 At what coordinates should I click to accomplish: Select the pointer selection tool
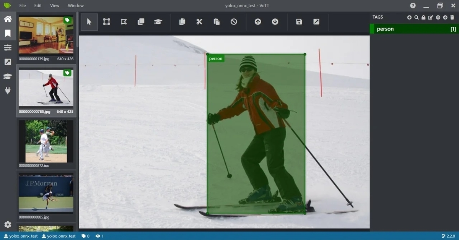pyautogui.click(x=89, y=22)
